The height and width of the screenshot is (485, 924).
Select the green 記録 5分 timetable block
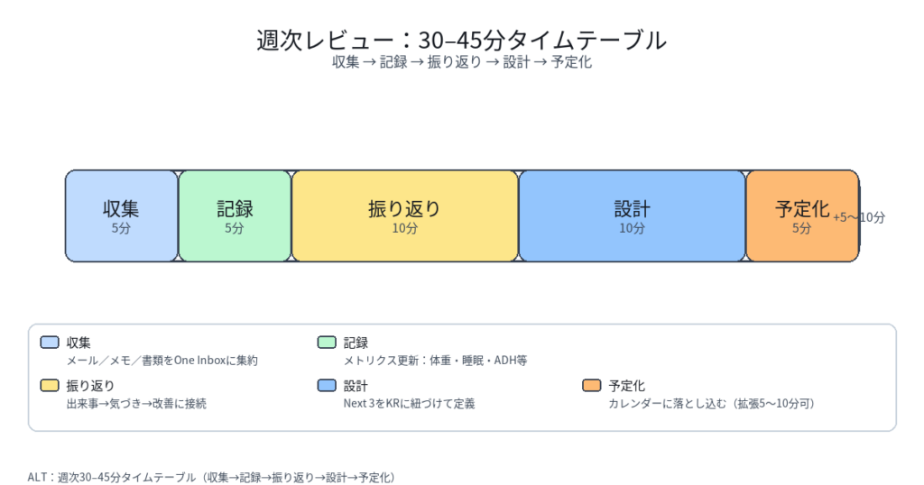point(235,216)
